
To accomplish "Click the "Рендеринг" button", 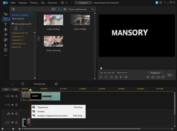I will click(155, 73).
